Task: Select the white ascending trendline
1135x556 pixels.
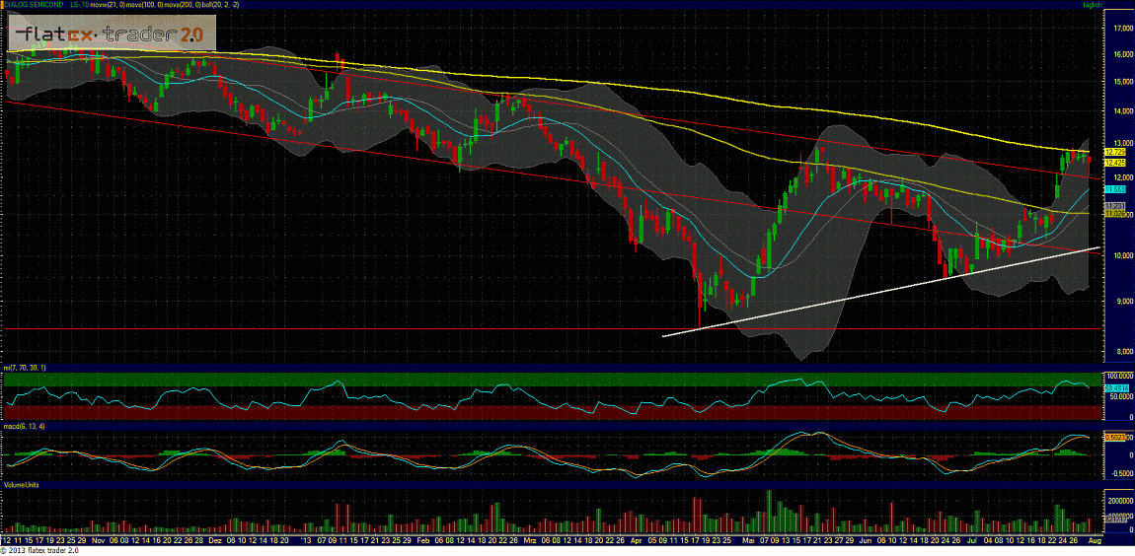Action: tap(881, 292)
